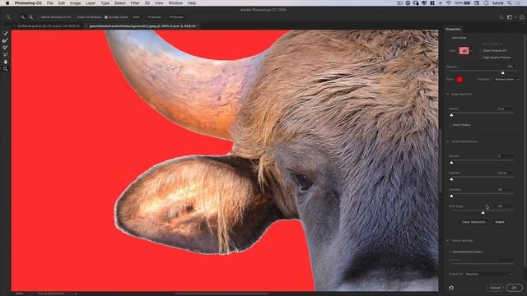Click the Shift Edge slider handle
This screenshot has height=296, width=527.
pyautogui.click(x=483, y=213)
